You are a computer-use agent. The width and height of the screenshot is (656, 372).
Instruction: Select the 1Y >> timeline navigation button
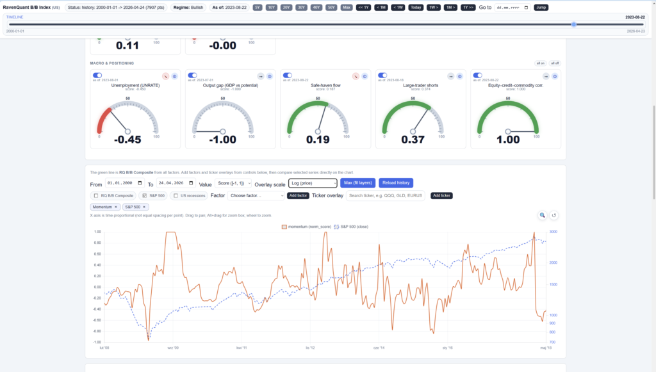point(468,8)
